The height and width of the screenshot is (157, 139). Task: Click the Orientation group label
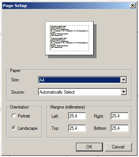[19, 107]
